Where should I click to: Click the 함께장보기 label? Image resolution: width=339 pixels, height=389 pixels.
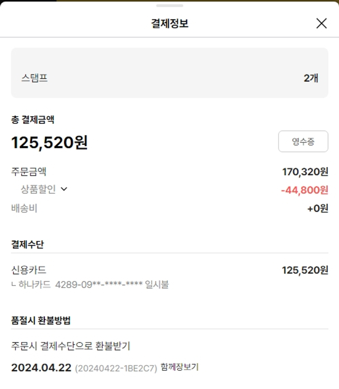(179, 367)
